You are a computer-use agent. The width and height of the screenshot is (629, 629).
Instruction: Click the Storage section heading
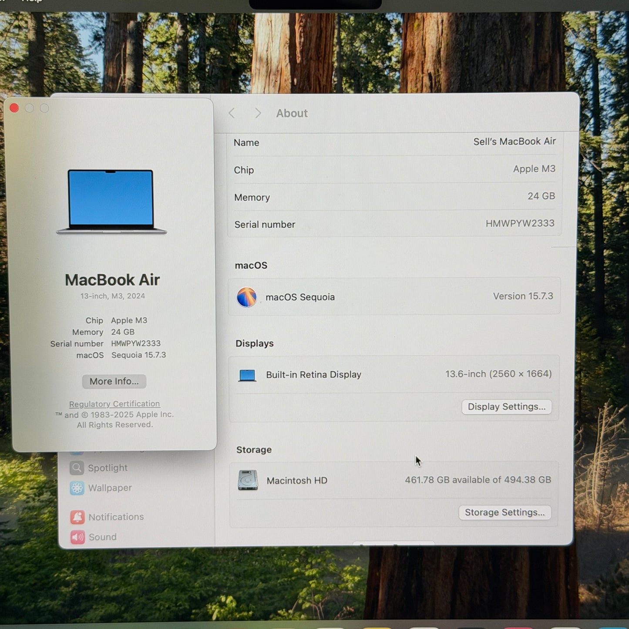[254, 450]
